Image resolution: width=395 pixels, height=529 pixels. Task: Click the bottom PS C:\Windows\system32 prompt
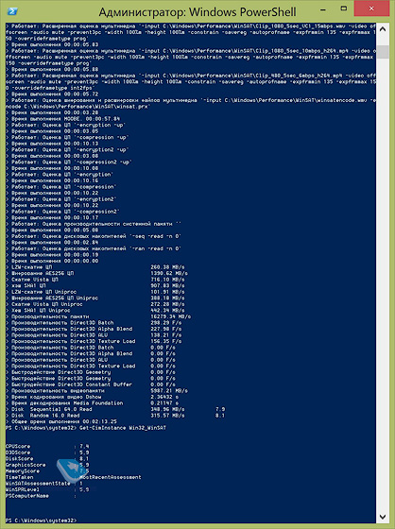point(41,520)
